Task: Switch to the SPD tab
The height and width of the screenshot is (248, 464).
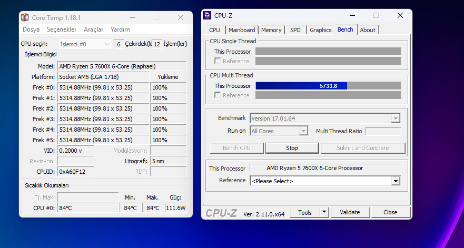Action: coord(295,30)
